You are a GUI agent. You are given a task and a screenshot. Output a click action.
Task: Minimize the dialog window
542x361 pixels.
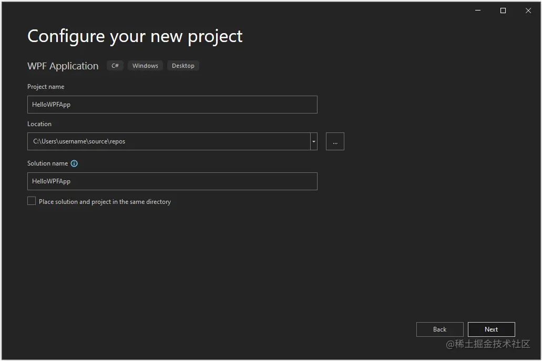(478, 11)
